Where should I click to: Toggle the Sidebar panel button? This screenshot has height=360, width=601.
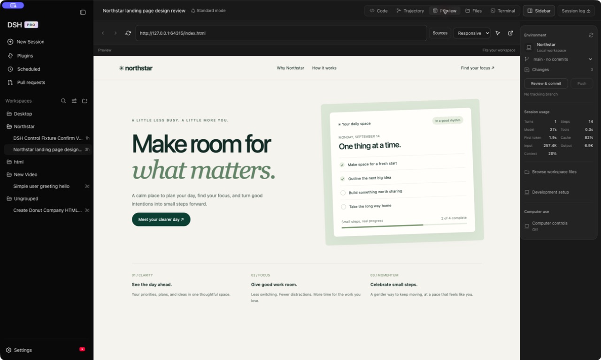[x=539, y=11]
